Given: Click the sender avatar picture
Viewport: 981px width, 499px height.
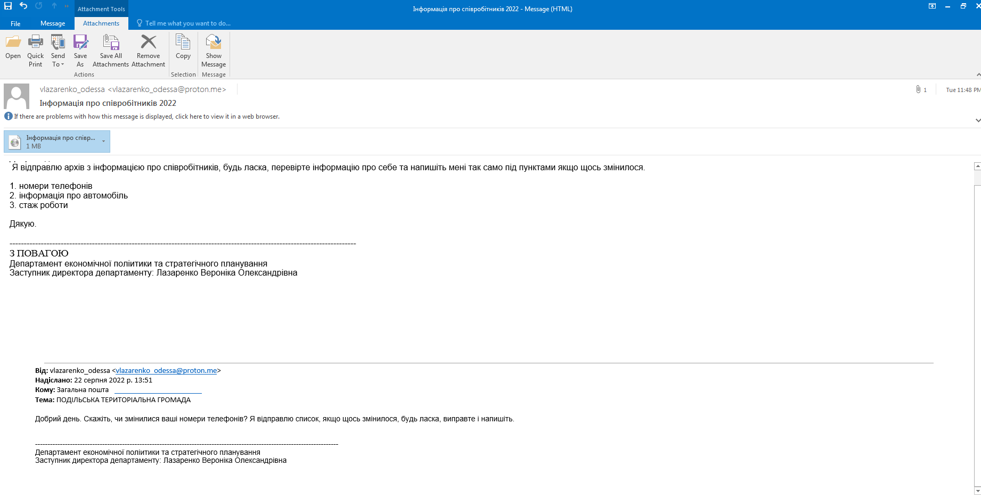Looking at the screenshot, I should [17, 96].
